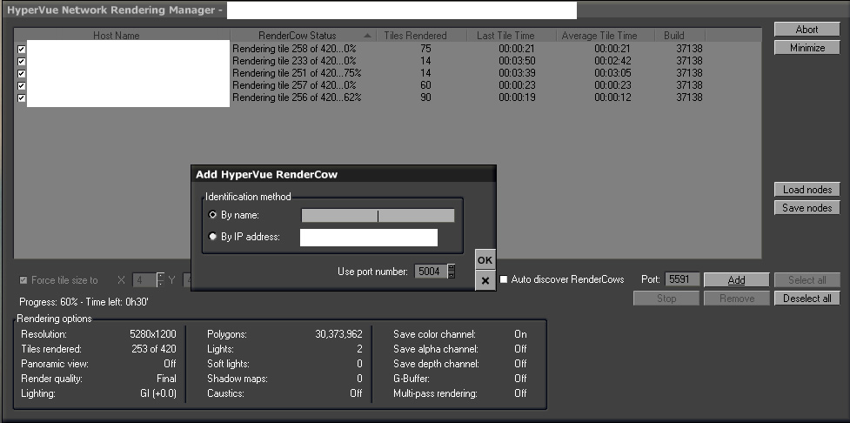Click Tiles Rendered count 90
Image resolution: width=850 pixels, height=423 pixels.
(425, 97)
